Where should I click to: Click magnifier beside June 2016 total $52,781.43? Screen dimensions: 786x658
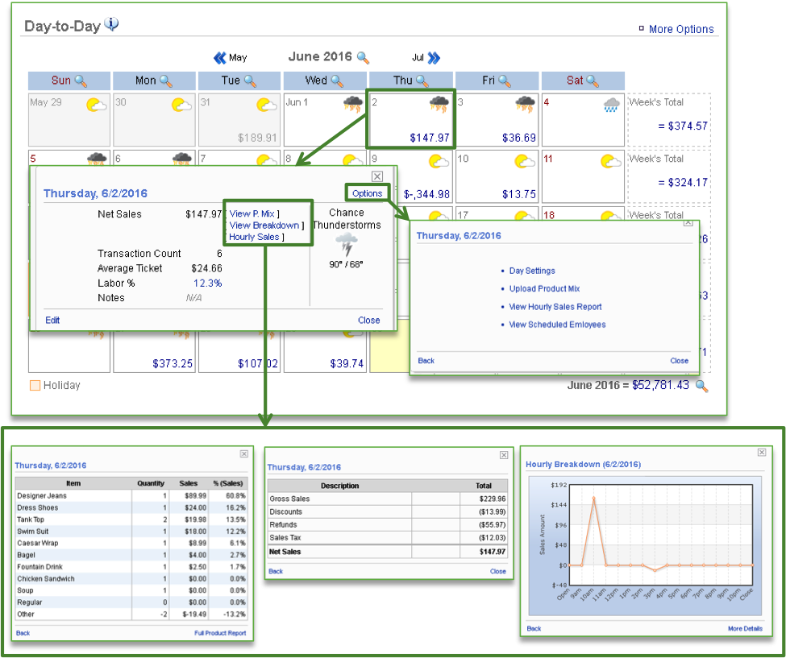point(702,386)
